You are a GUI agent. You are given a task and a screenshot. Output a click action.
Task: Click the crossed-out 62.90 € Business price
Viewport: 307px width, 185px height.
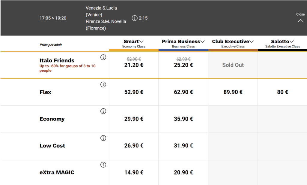coord(183,59)
